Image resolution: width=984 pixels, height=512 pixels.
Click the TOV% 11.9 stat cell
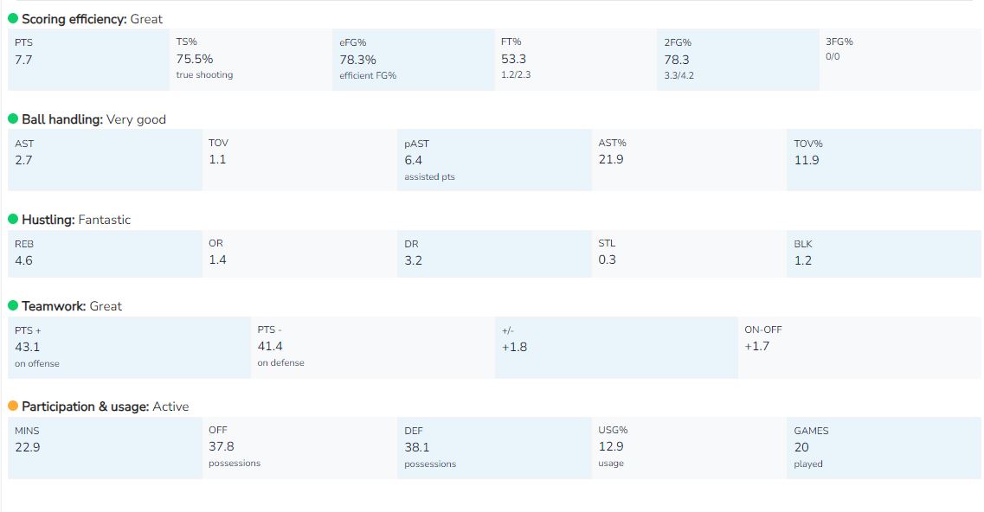884,160
